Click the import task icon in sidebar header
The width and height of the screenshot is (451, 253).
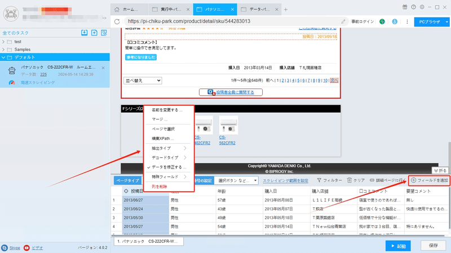tap(84, 33)
